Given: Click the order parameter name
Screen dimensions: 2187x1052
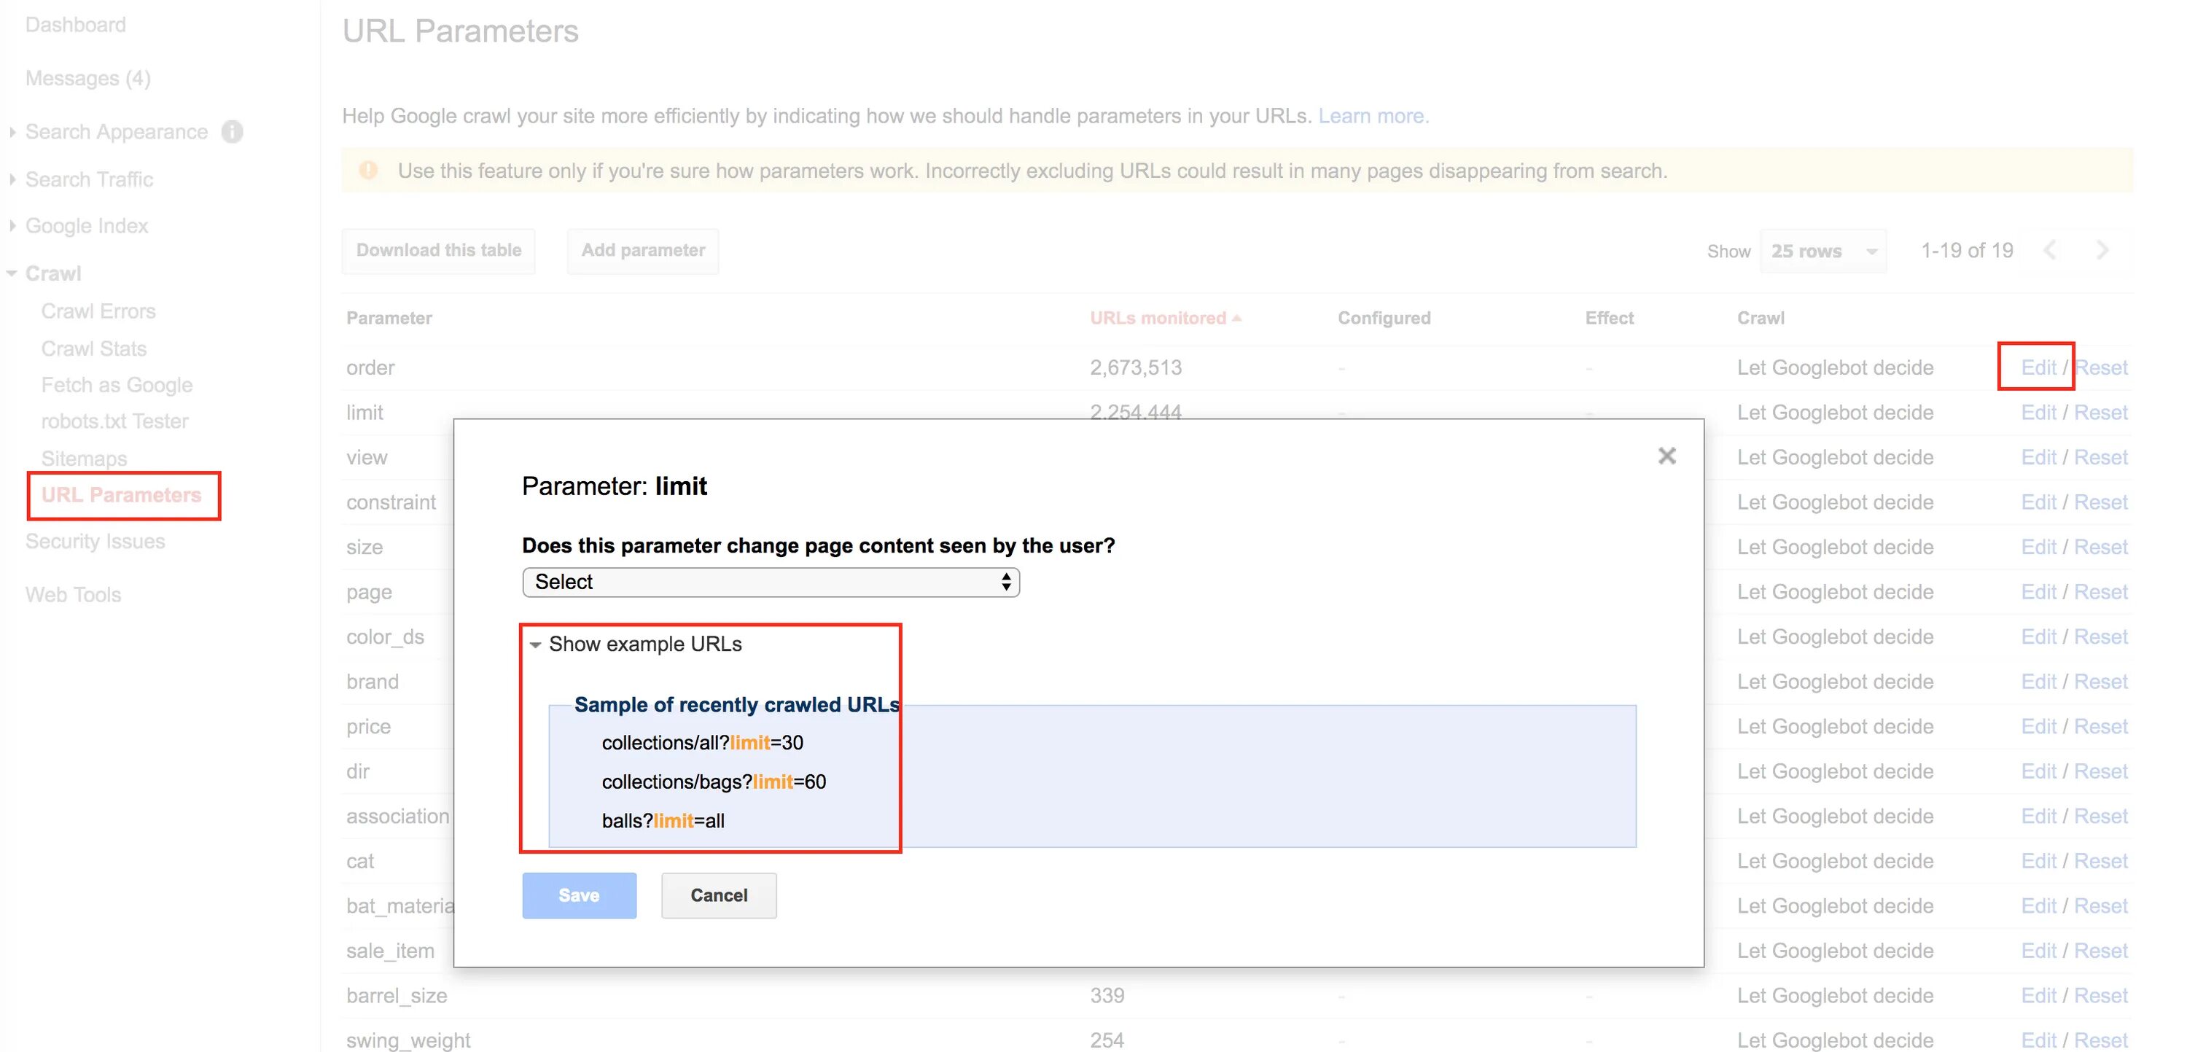Looking at the screenshot, I should 370,367.
